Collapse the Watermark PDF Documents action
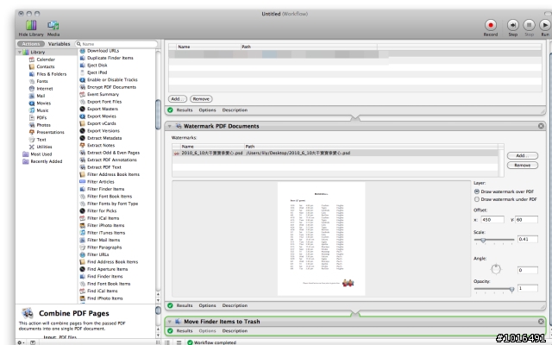The image size is (552, 345). point(169,127)
